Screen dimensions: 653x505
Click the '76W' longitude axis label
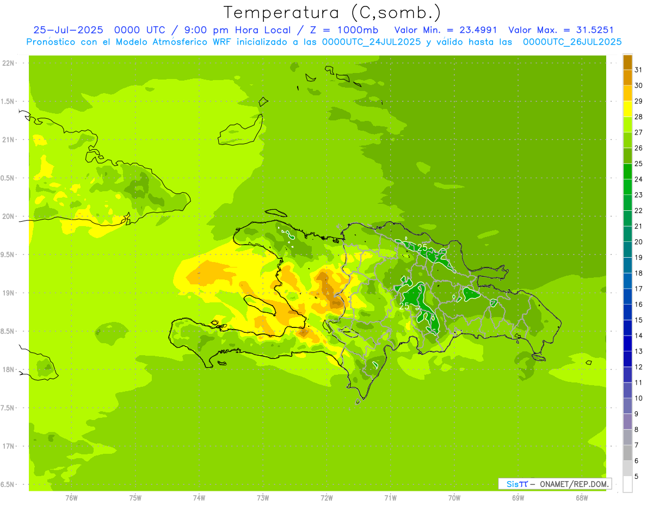click(x=71, y=498)
